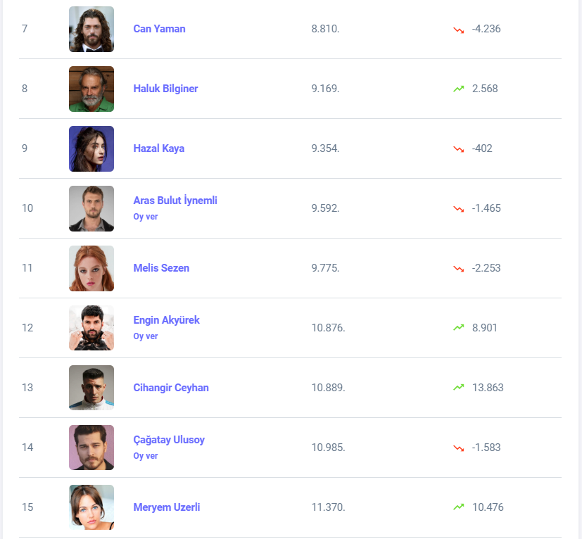Click Çağatay Ulusoy's name link
Image resolution: width=582 pixels, height=539 pixels.
(x=169, y=440)
